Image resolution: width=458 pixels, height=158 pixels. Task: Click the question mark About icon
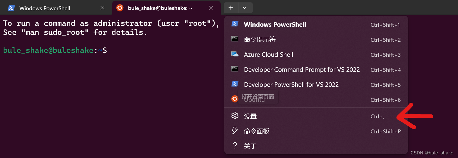point(235,146)
